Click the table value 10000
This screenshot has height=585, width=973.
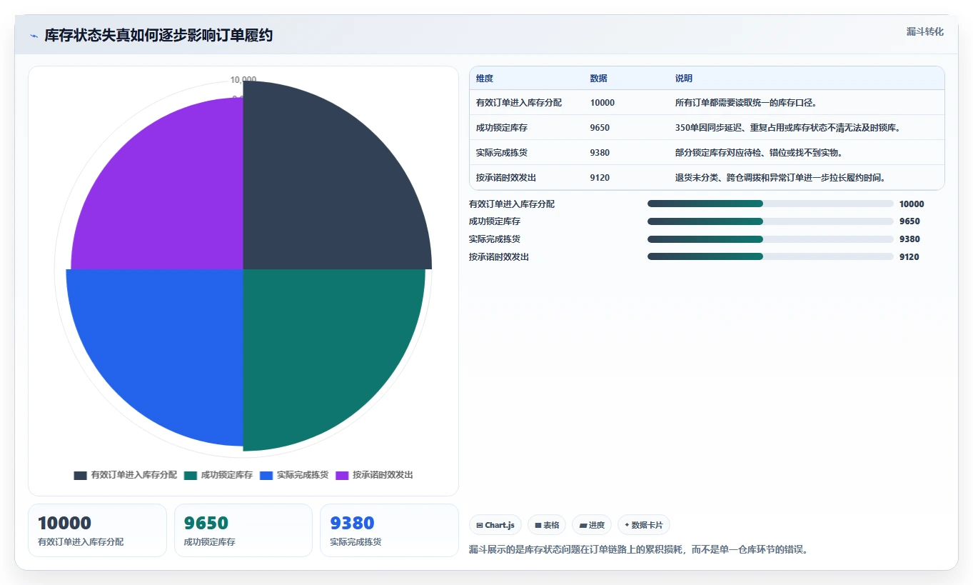(603, 103)
